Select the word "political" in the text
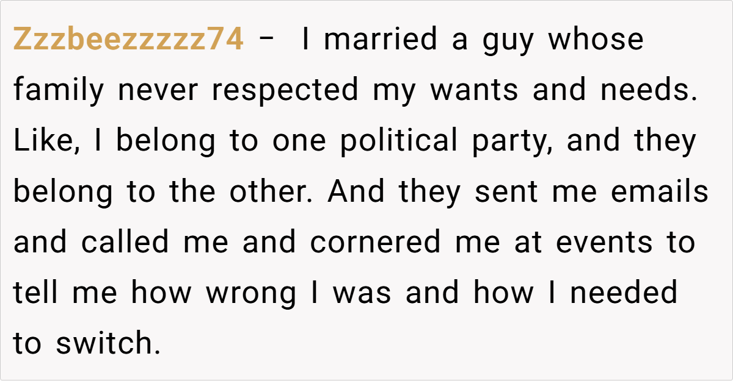The width and height of the screenshot is (733, 381). pos(399,142)
